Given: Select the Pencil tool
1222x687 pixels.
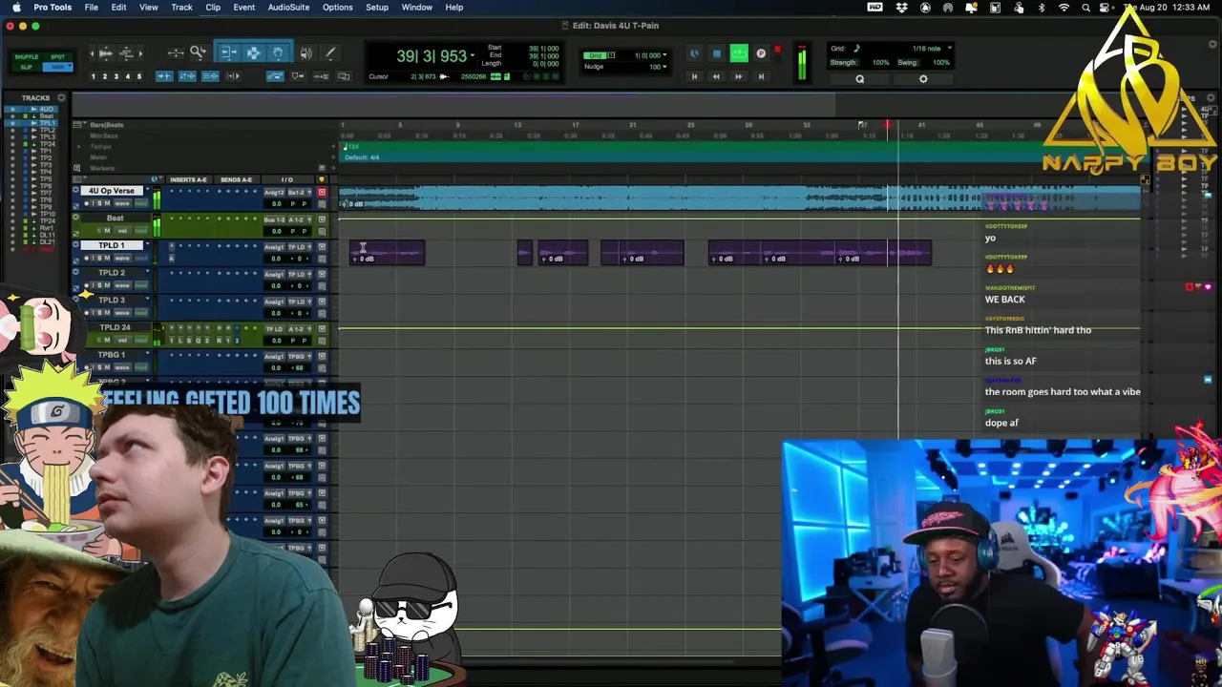Looking at the screenshot, I should (330, 53).
